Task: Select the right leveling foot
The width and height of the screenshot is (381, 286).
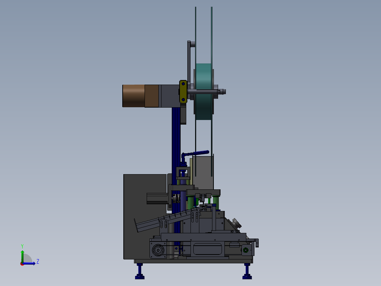Action: coord(247,271)
